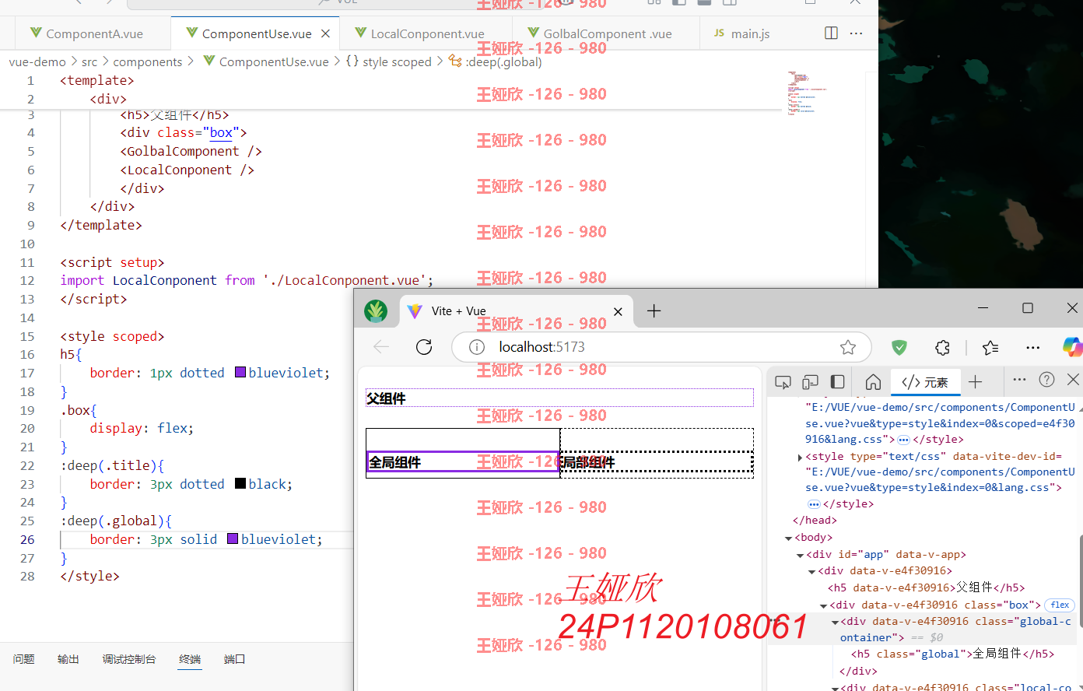
Task: Expand the collapsed style type="text/css" node
Action: coord(800,457)
